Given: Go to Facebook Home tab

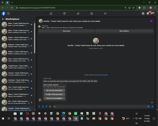Looking at the screenshot, I should click(x=51, y=14).
